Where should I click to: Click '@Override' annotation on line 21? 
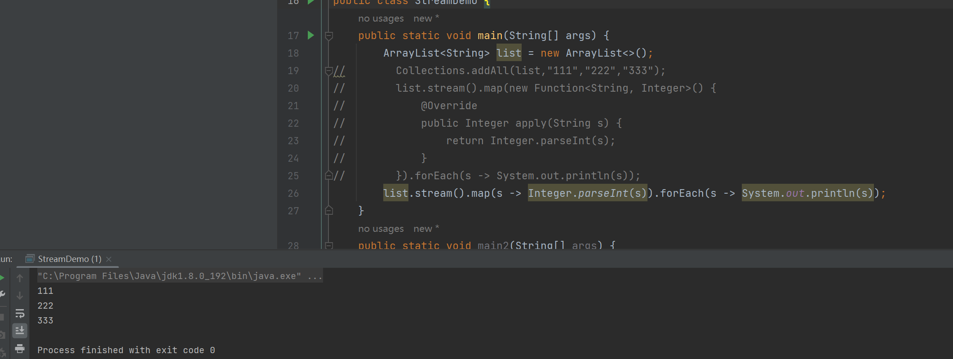[x=449, y=106]
